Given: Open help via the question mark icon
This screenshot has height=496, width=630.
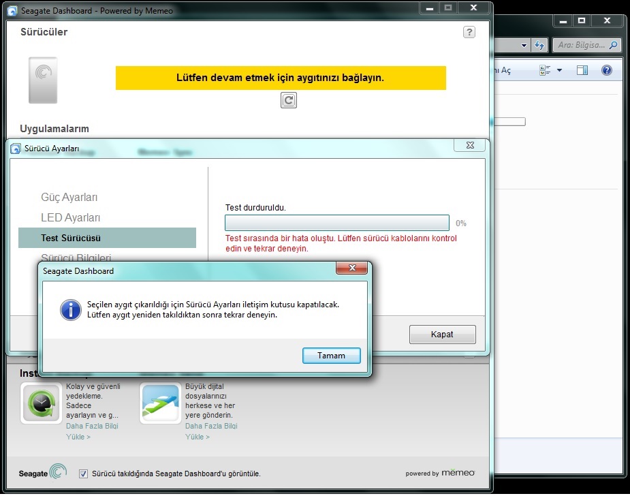Looking at the screenshot, I should point(469,32).
